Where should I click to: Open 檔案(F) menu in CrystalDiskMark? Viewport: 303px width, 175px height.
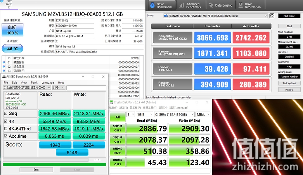113,108
